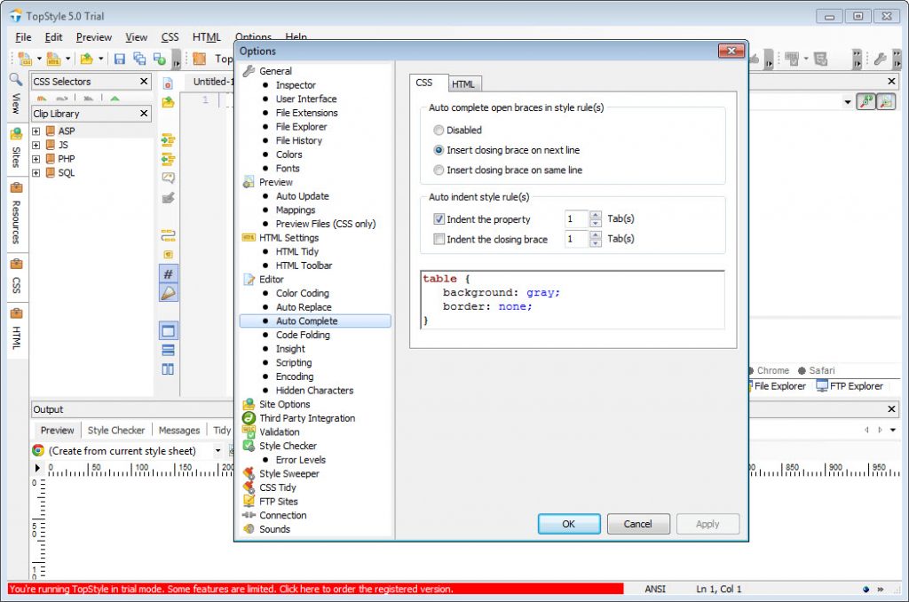909x602 pixels.
Task: Click the Save icon in the main toolbar
Action: (119, 59)
